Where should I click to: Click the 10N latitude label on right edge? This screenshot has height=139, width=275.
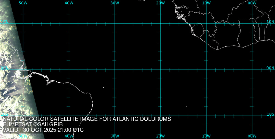pyautogui.click(x=270, y=22)
